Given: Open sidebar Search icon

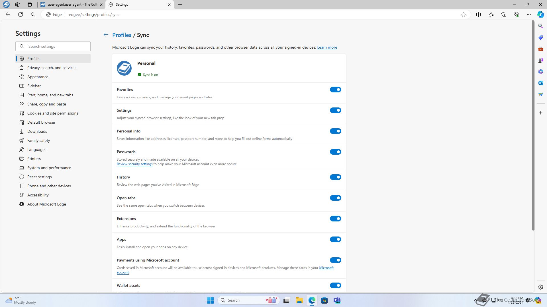Looking at the screenshot, I should pyautogui.click(x=540, y=26).
